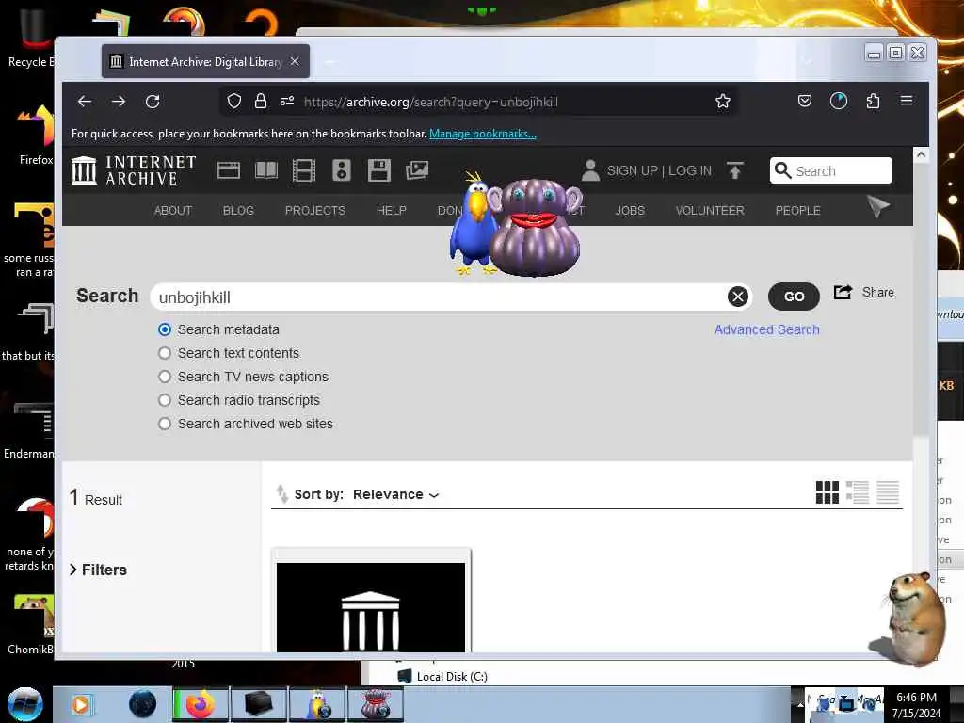Open the Pocket save icon

[x=805, y=101]
